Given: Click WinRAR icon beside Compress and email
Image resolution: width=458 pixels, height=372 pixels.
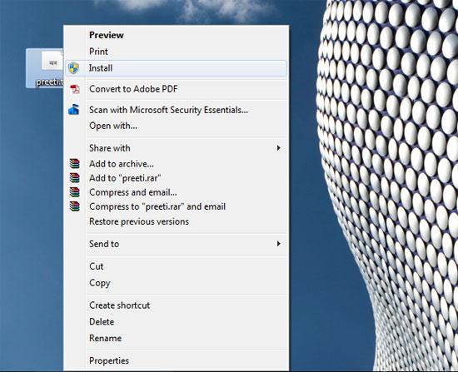Looking at the screenshot, I should point(74,192).
